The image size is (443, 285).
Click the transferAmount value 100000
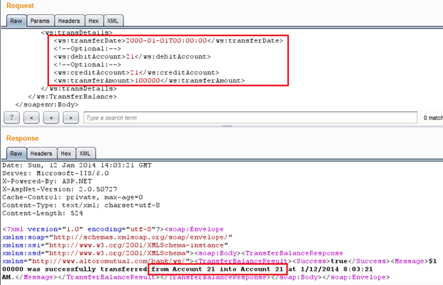pyautogui.click(x=146, y=80)
